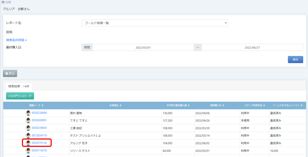Click the avatar icon beside code 0030239835

(x=28, y=128)
